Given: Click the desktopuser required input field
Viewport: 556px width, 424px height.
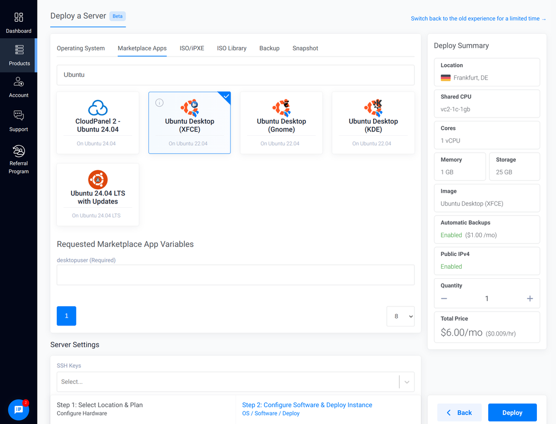Looking at the screenshot, I should [235, 275].
